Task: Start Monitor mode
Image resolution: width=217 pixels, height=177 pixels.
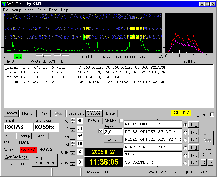Action: tap(28, 113)
